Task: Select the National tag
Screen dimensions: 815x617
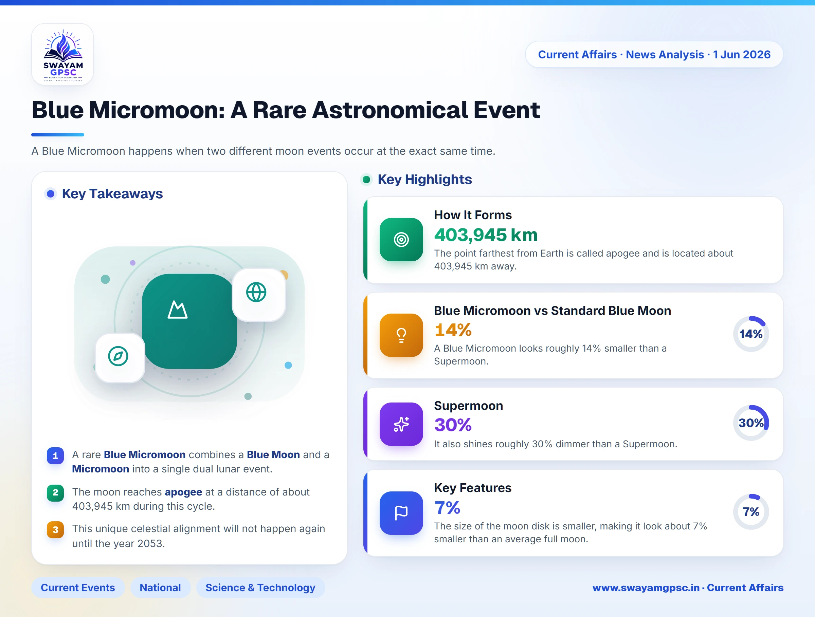Action: pos(160,587)
